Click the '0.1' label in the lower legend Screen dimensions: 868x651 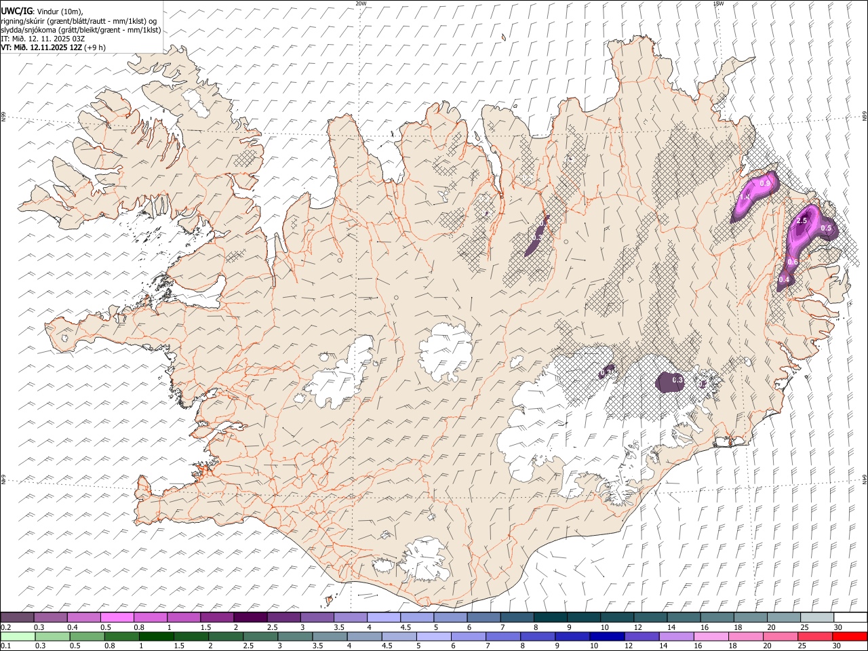(5, 646)
